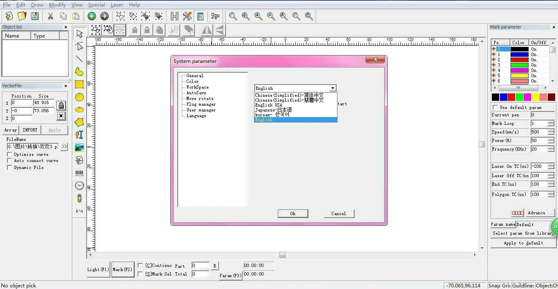Open the Laser menu

point(117,5)
